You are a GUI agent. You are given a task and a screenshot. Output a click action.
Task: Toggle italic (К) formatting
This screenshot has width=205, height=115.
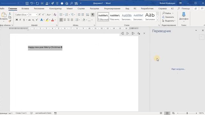(20, 20)
